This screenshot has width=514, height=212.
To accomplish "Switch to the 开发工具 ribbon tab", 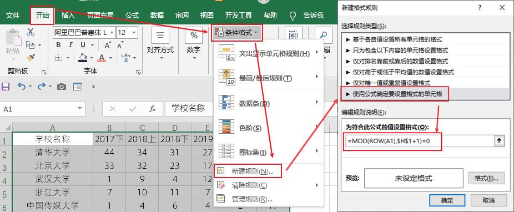I will point(239,16).
